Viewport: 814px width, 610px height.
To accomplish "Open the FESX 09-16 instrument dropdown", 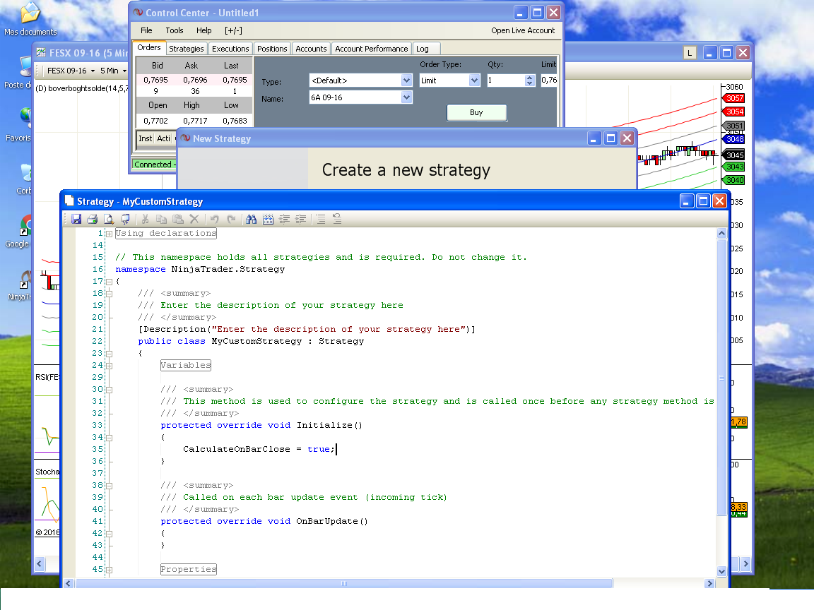I will point(71,71).
